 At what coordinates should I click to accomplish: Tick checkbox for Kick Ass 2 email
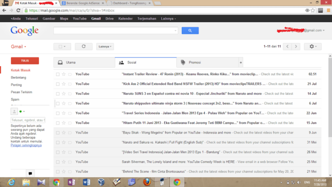[58, 84]
